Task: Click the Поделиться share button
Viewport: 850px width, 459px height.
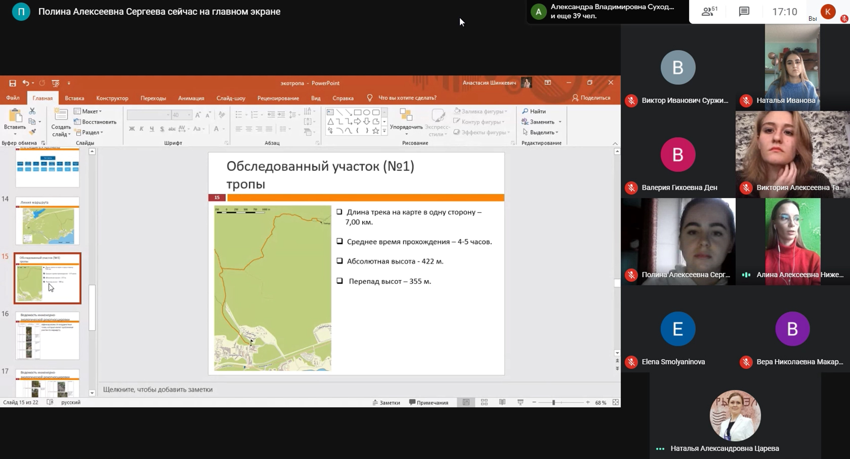Action: 591,98
